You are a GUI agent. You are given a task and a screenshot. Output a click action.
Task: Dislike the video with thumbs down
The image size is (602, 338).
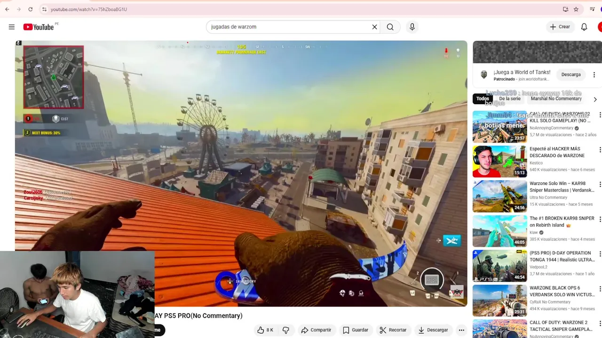pyautogui.click(x=286, y=330)
